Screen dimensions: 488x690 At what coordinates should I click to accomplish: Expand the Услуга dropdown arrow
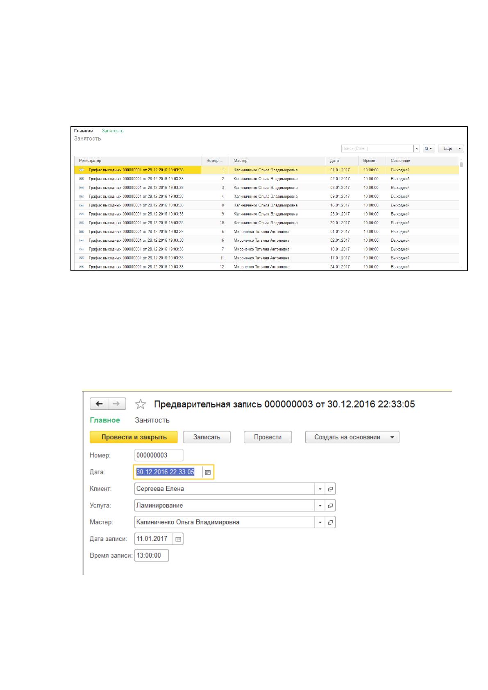[320, 506]
